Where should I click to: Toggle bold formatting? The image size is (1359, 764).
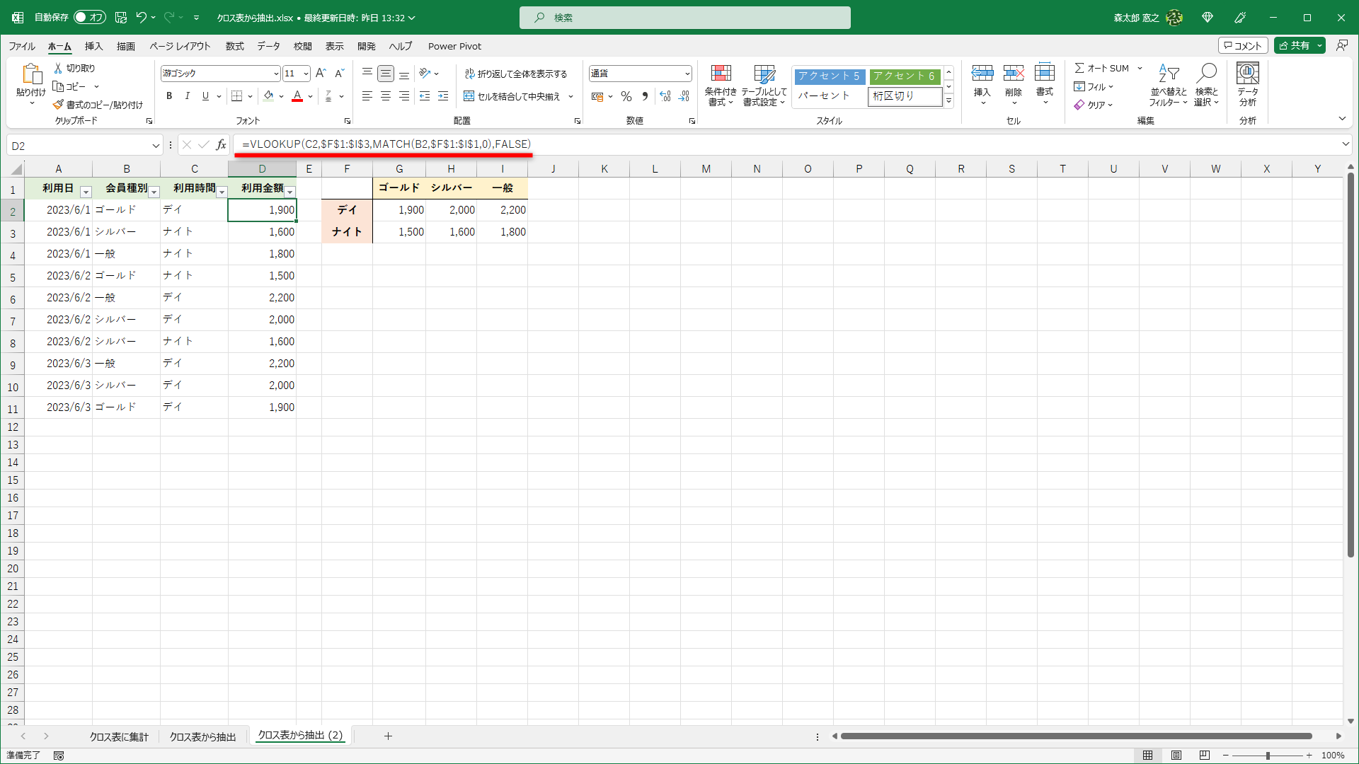(x=169, y=95)
